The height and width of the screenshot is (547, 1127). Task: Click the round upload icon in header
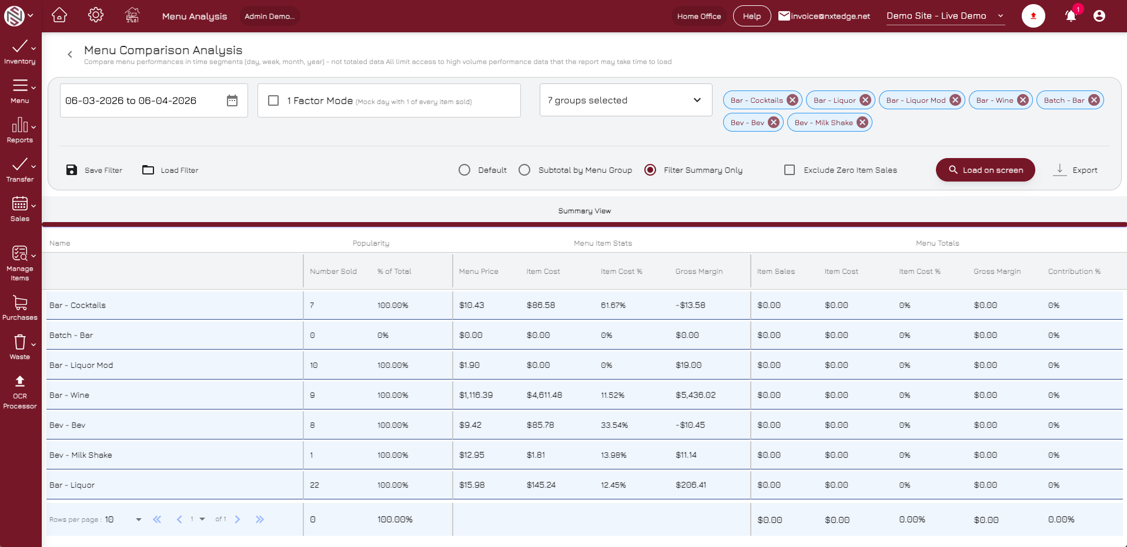point(1034,16)
